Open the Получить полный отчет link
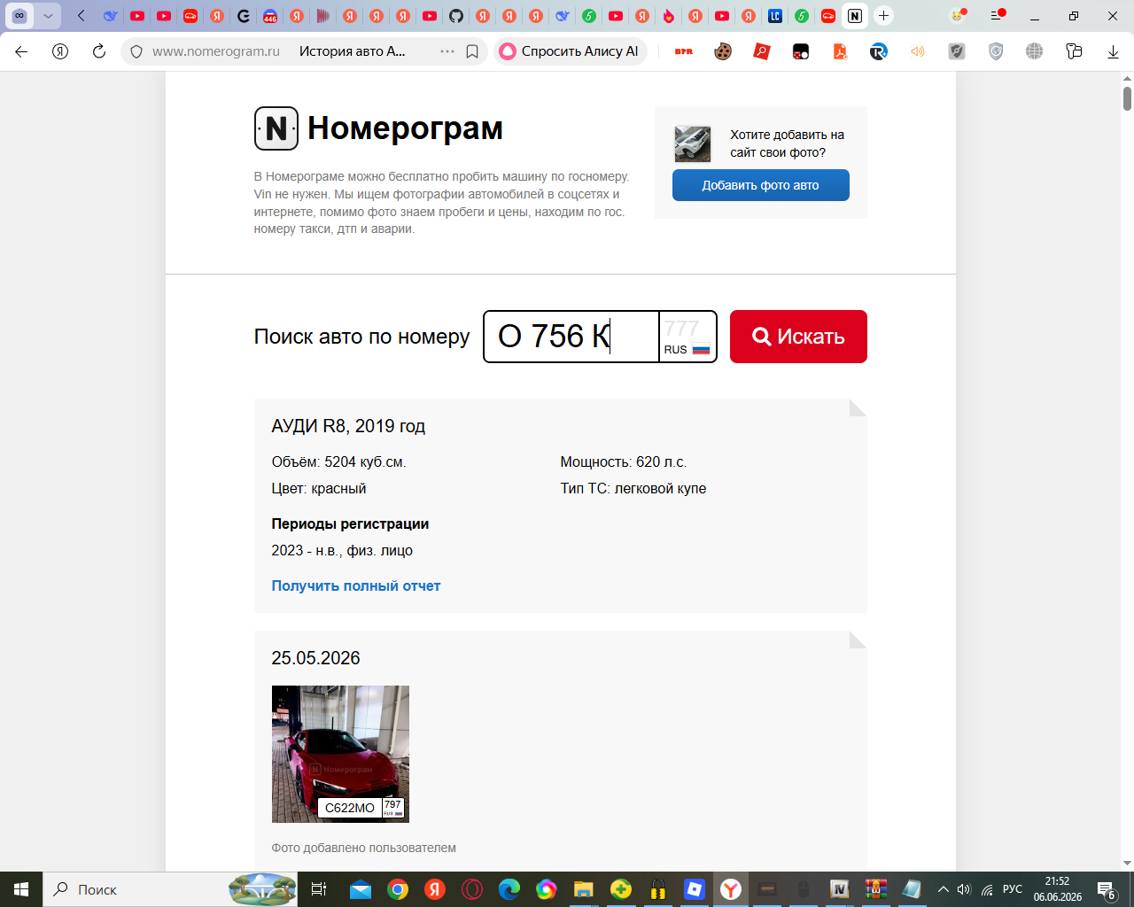The height and width of the screenshot is (907, 1134). pos(356,585)
